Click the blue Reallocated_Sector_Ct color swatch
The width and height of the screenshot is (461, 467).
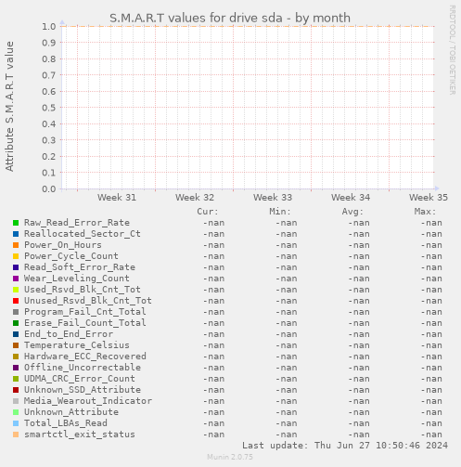click(16, 234)
